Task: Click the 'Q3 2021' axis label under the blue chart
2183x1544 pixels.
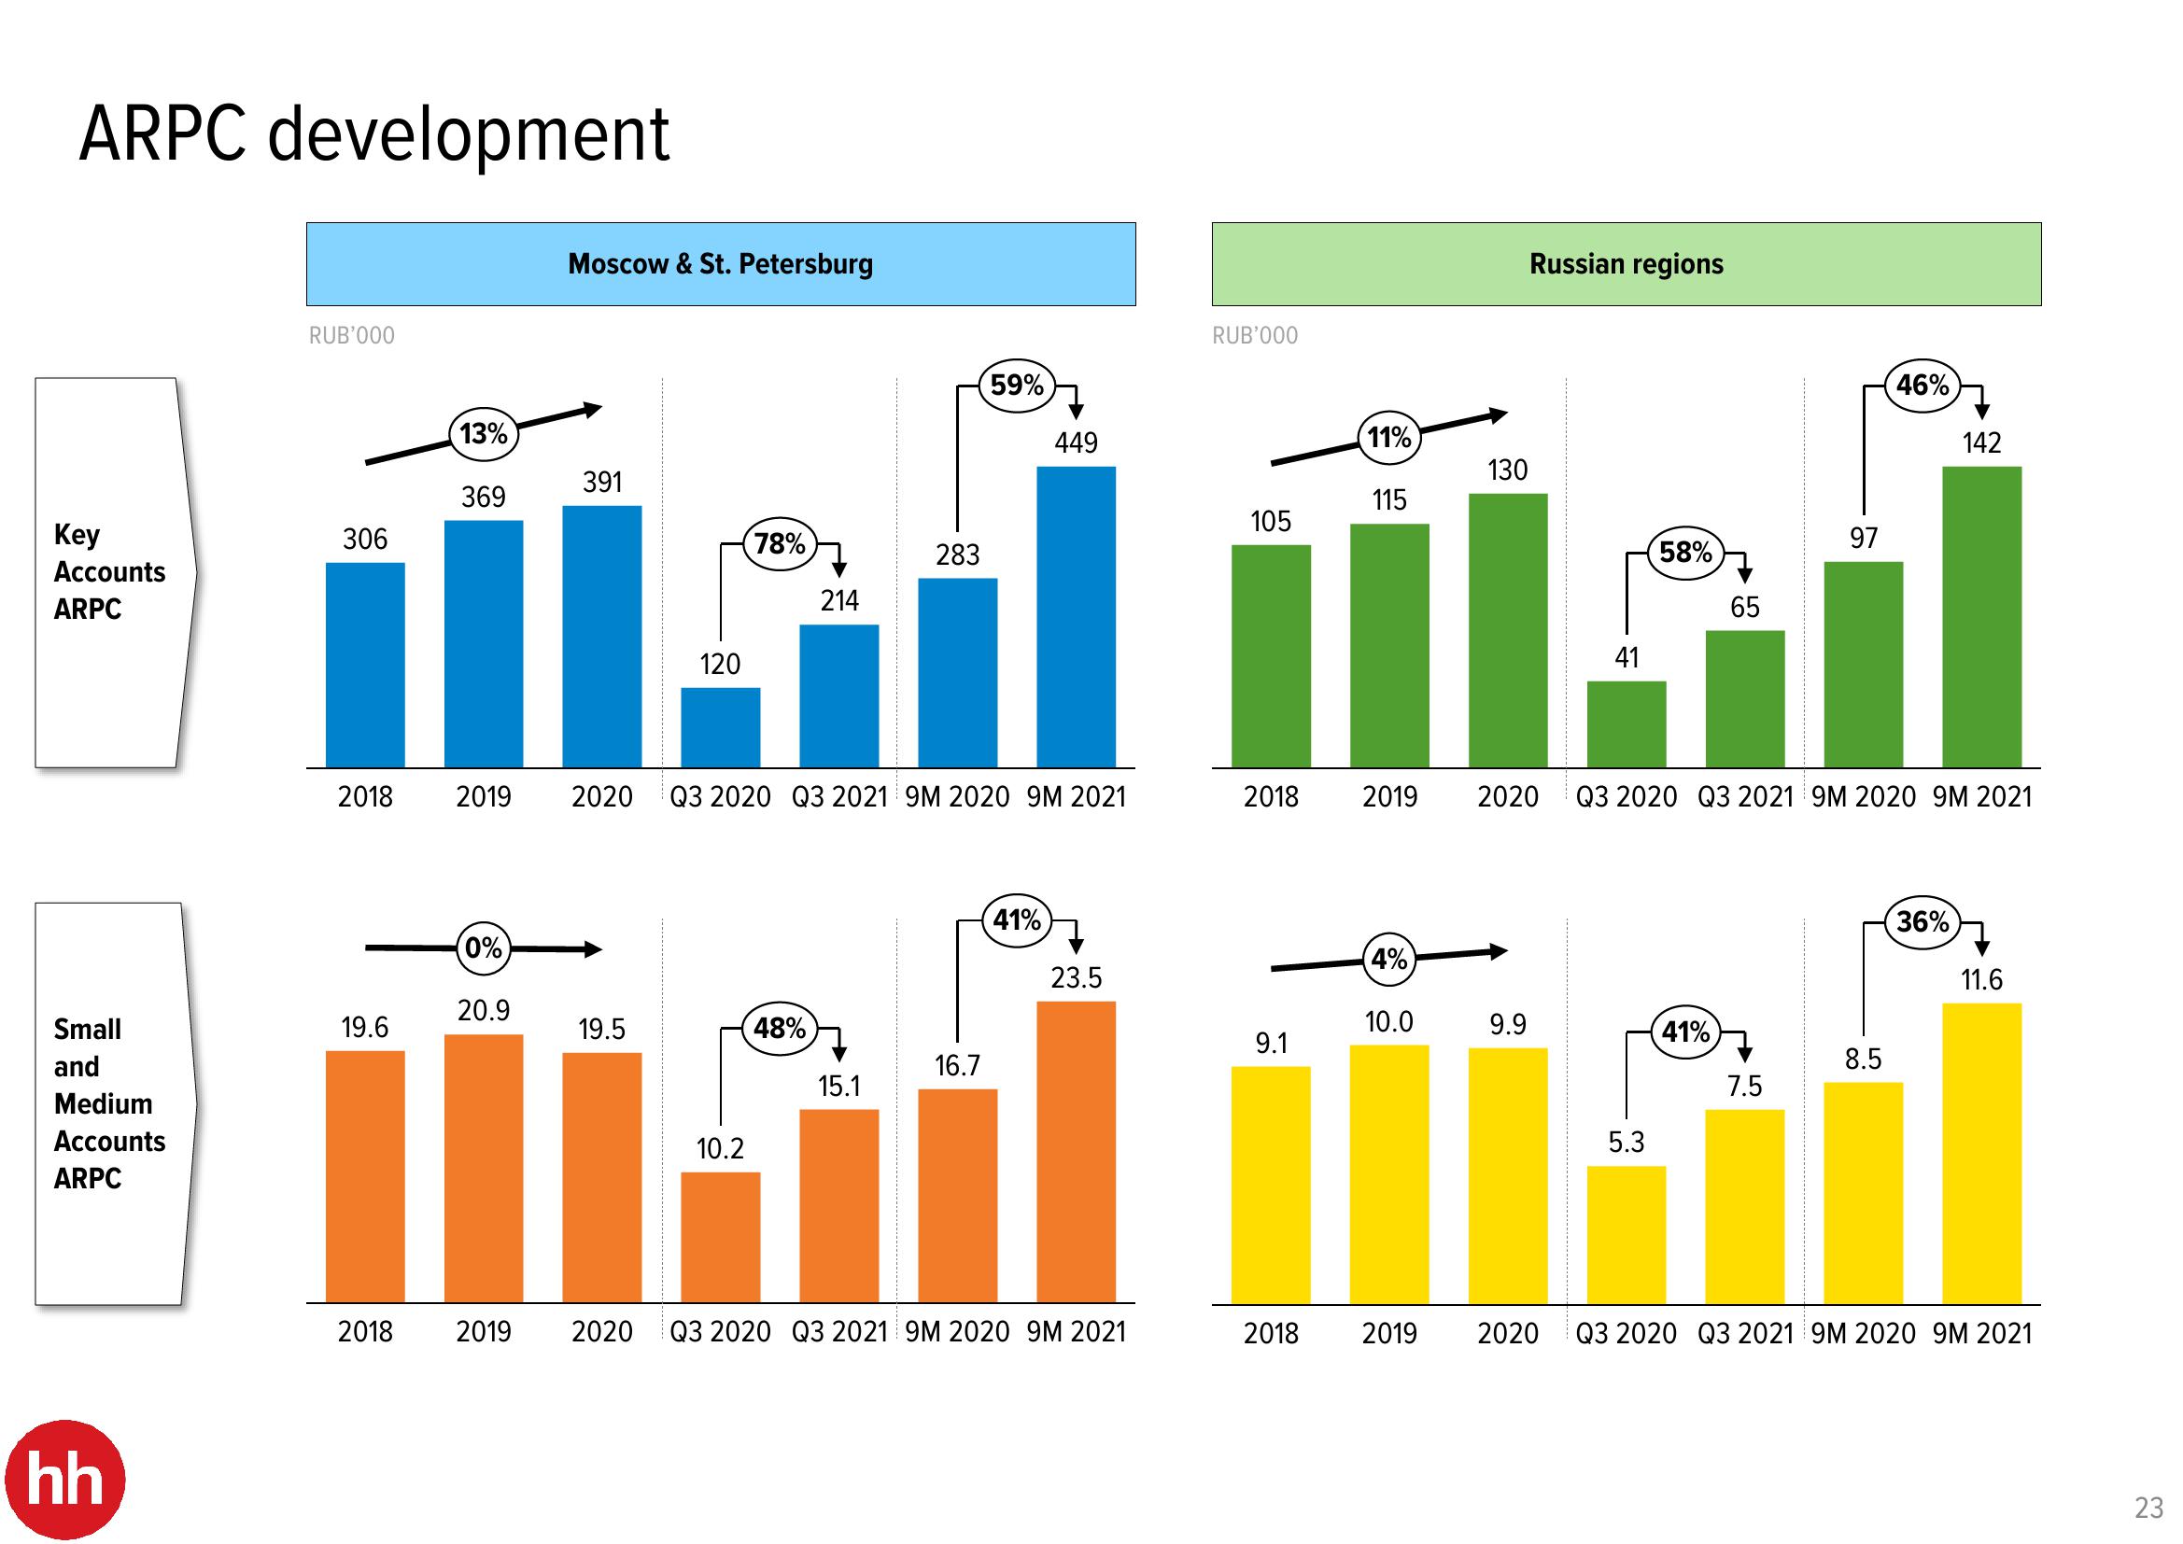Action: (x=839, y=796)
